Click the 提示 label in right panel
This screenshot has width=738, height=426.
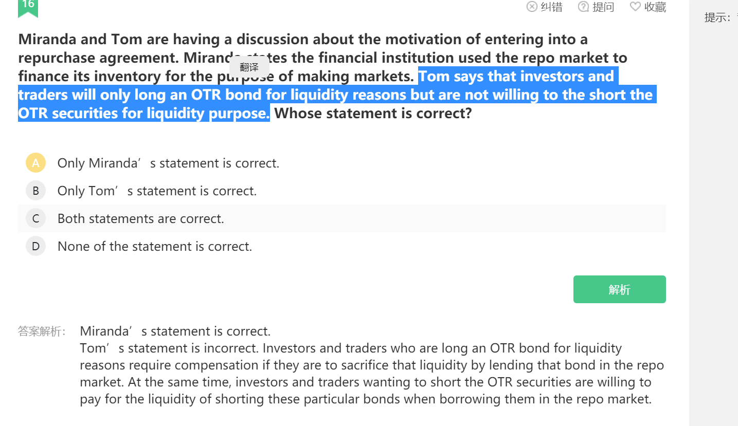click(x=718, y=17)
